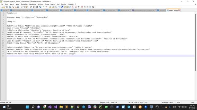Open the Plugins menu
Screen dimensions: 197x110
click(63, 4)
